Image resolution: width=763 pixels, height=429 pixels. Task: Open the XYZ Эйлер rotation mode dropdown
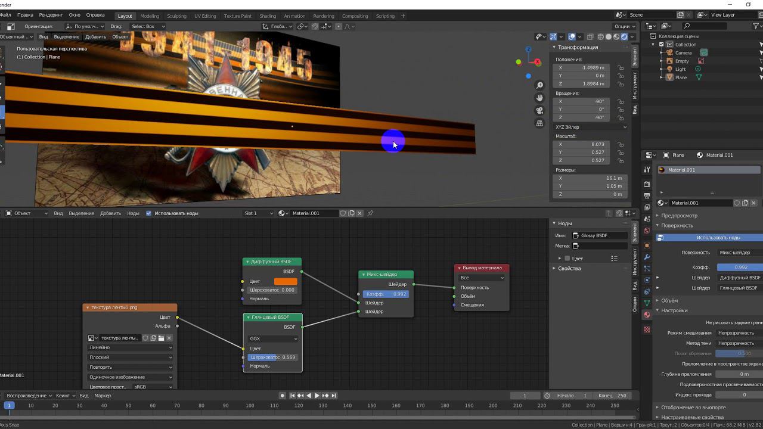pos(591,127)
